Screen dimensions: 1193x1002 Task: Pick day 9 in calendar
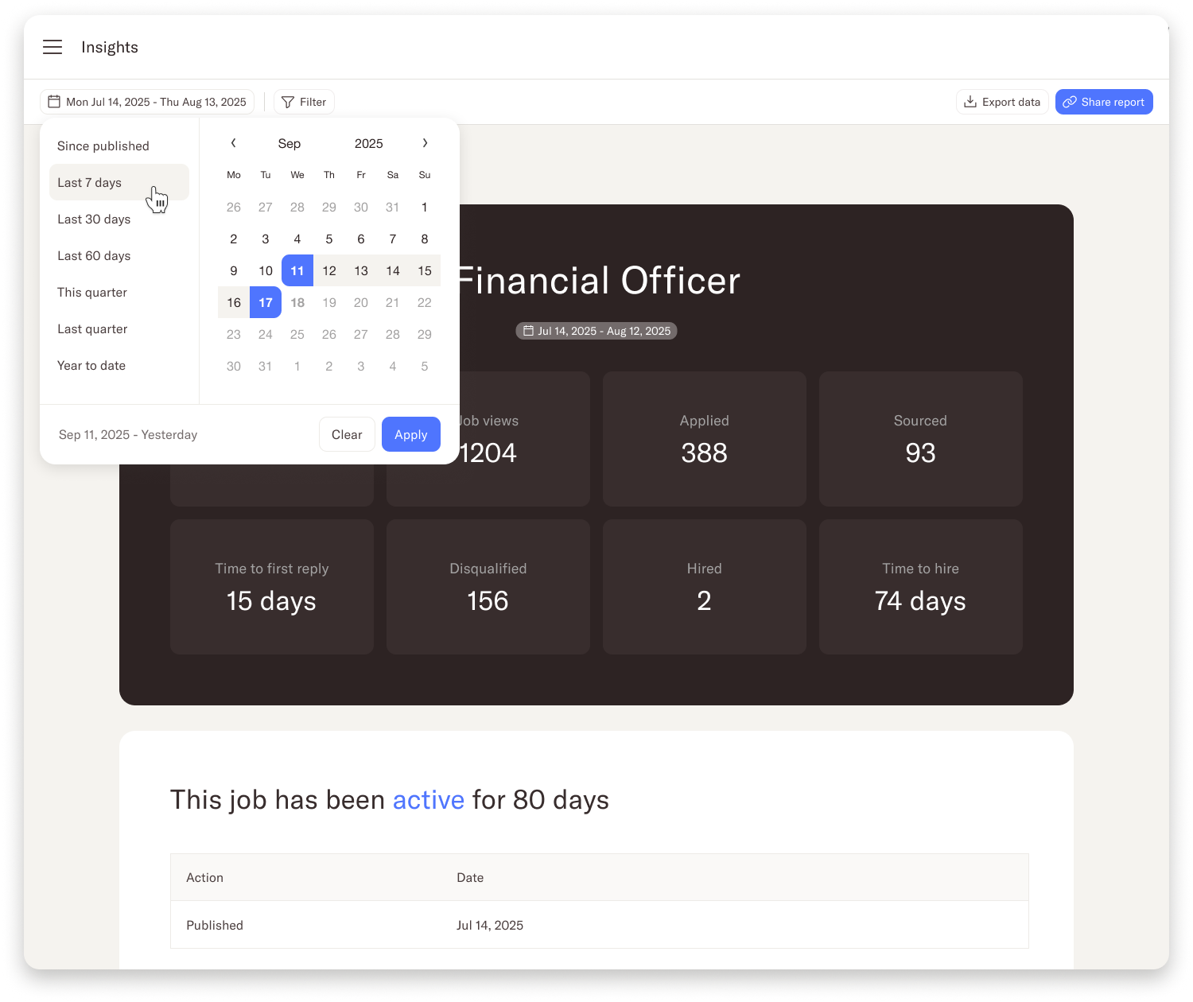click(x=234, y=270)
